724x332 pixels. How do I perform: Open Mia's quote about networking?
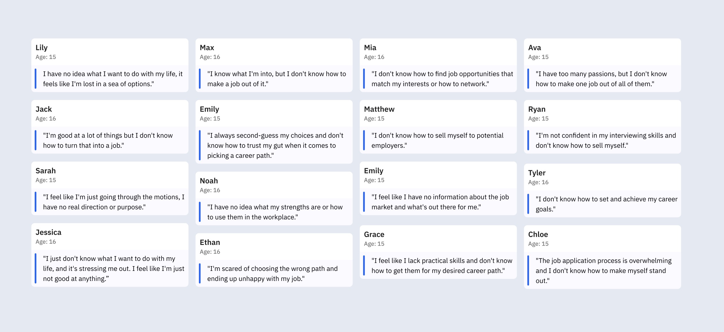pyautogui.click(x=442, y=79)
